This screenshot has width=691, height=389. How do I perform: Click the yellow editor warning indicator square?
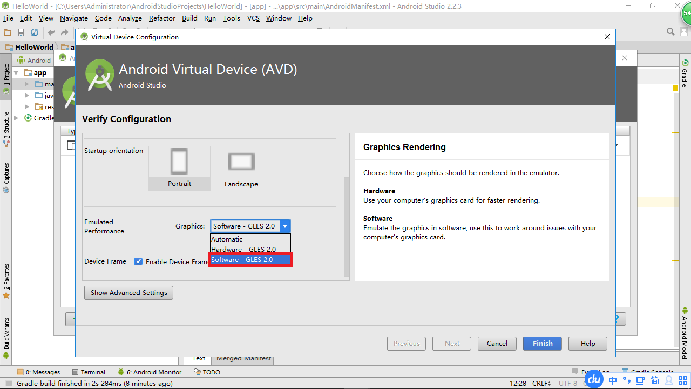coord(675,88)
